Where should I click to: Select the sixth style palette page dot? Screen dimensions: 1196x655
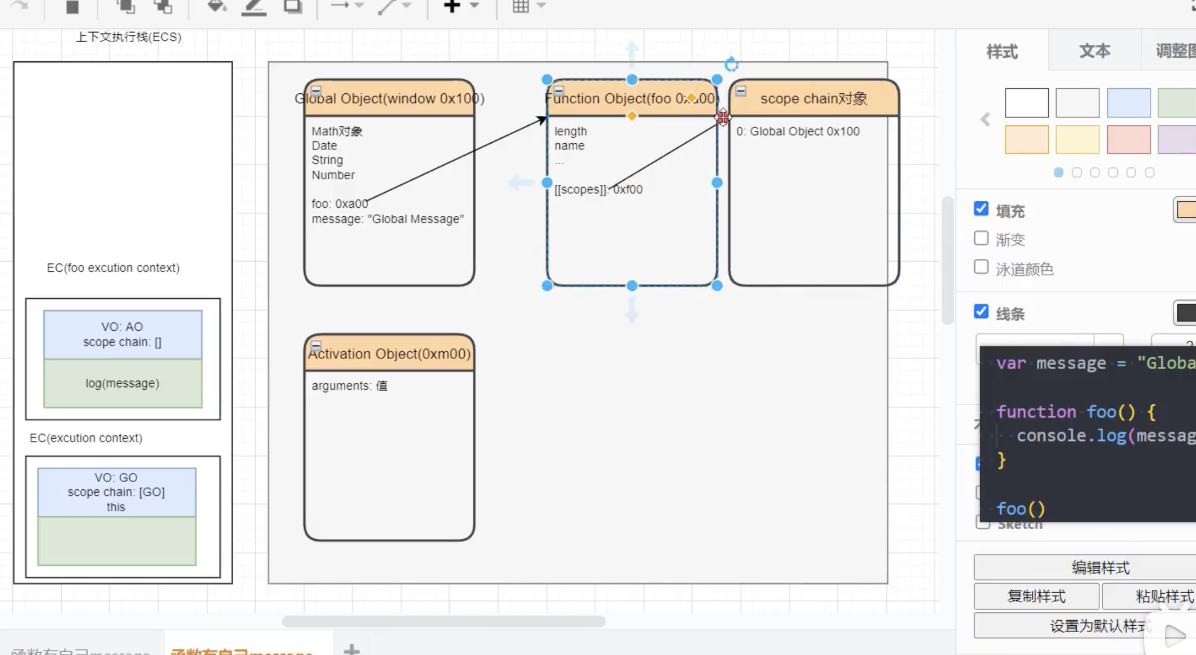pos(1150,172)
